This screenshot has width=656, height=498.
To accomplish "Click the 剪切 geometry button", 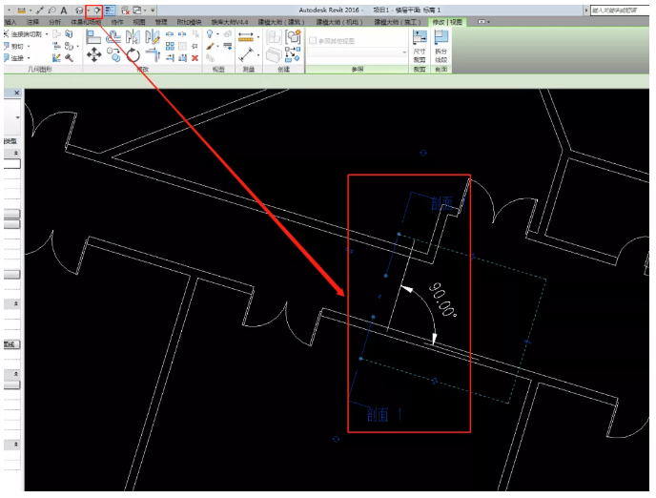I will (x=14, y=47).
